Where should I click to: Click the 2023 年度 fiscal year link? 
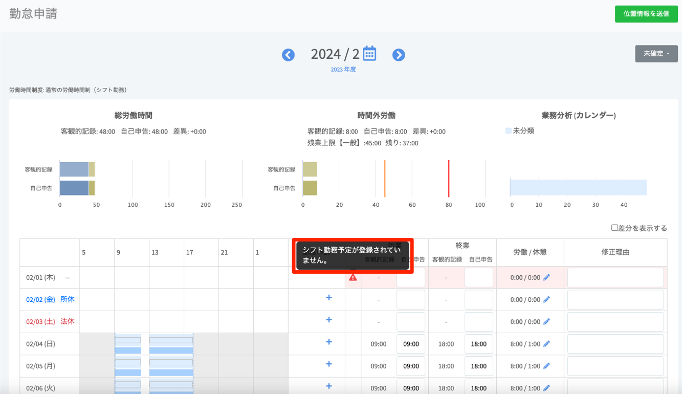343,70
